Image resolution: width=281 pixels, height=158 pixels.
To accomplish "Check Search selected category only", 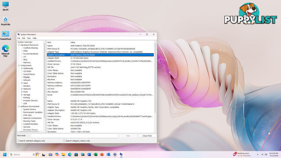I will pos(18,141).
